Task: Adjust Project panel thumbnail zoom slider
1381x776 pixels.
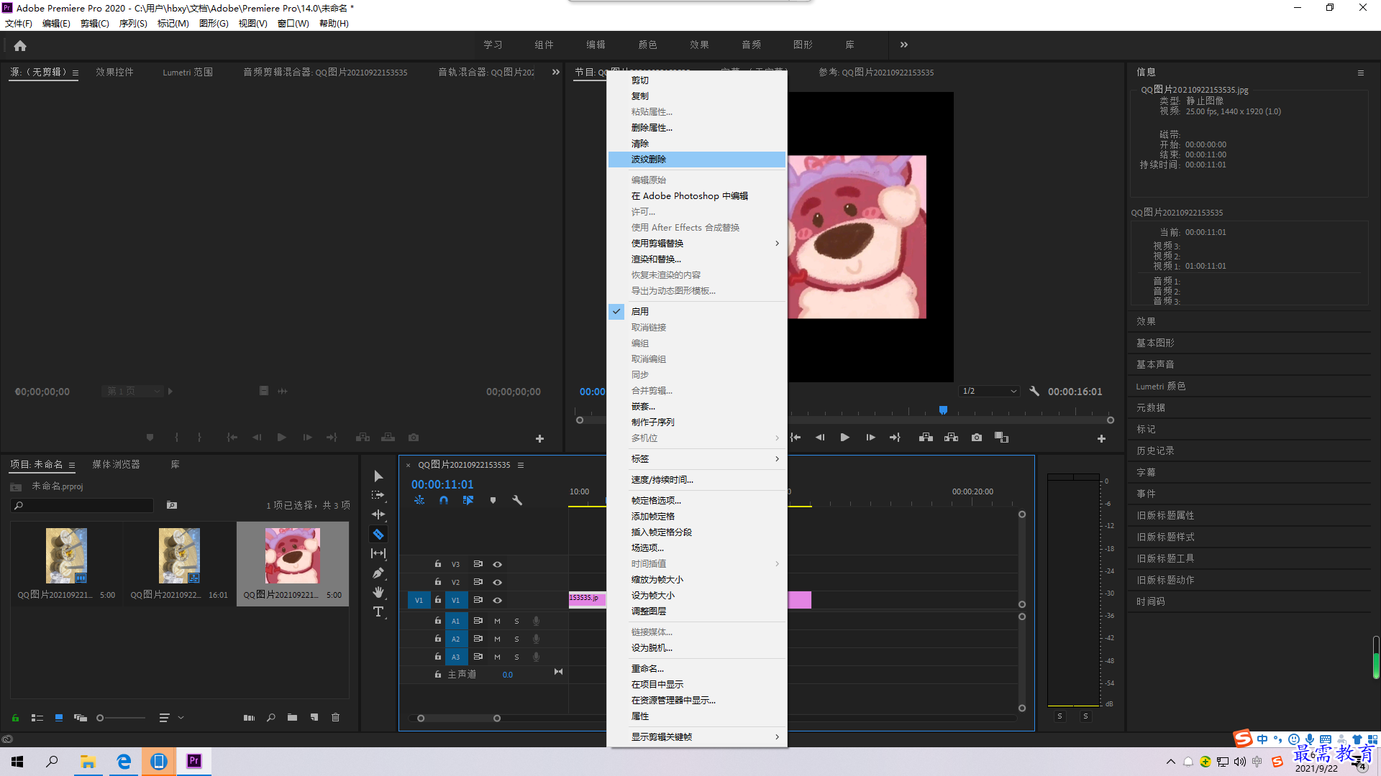Action: (121, 717)
